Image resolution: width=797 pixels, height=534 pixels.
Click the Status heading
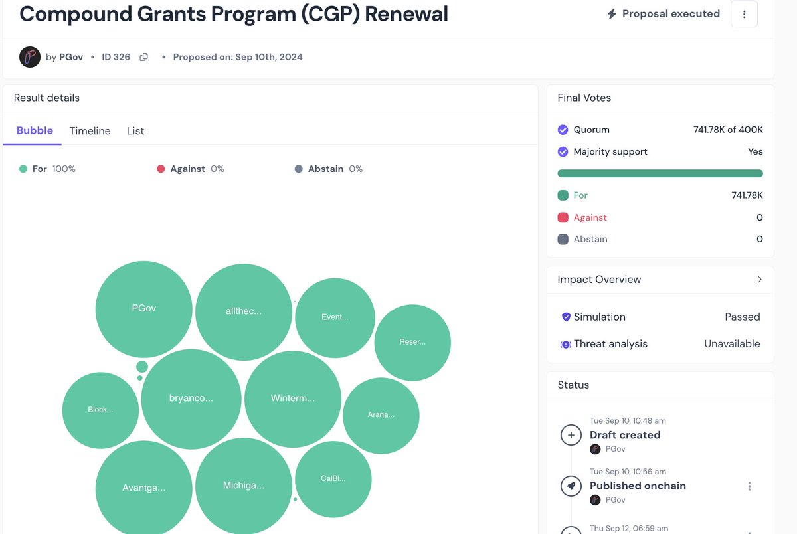(x=573, y=385)
